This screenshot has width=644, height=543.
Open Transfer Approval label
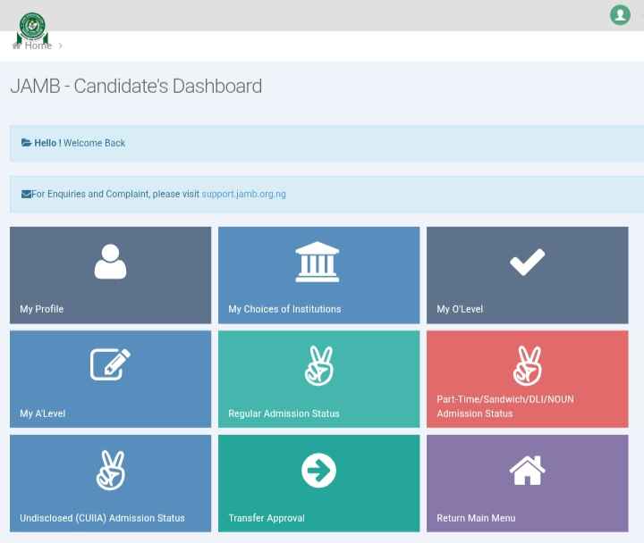[267, 518]
